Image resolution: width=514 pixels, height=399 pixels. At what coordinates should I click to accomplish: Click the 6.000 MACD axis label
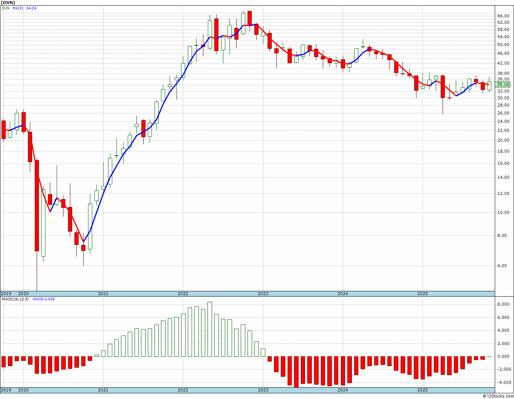click(503, 317)
